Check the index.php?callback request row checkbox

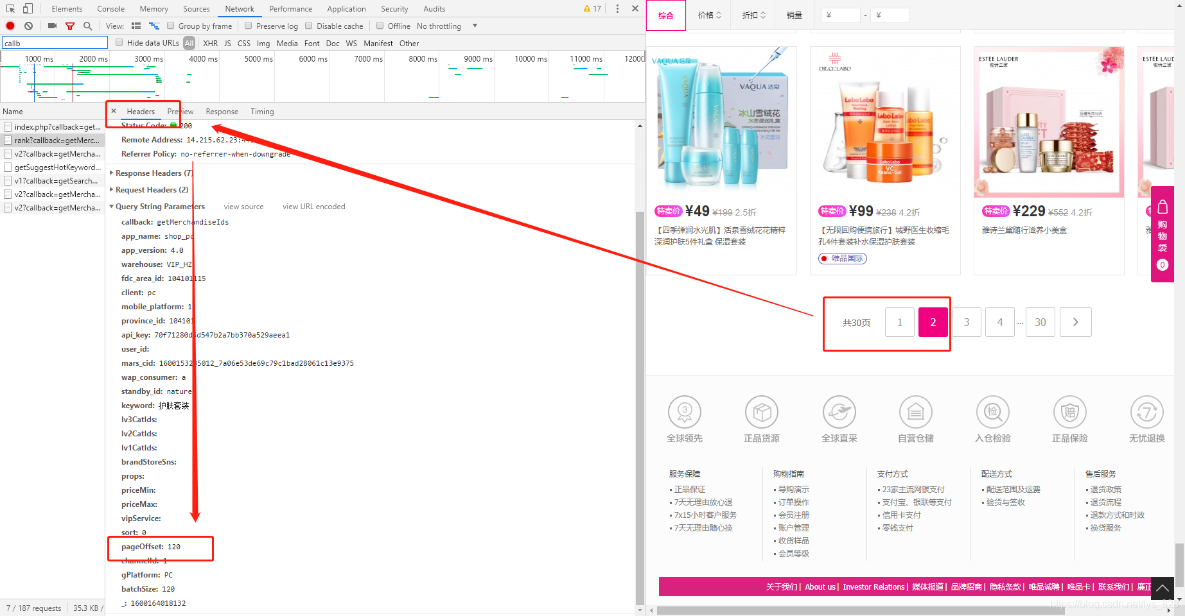click(x=8, y=127)
